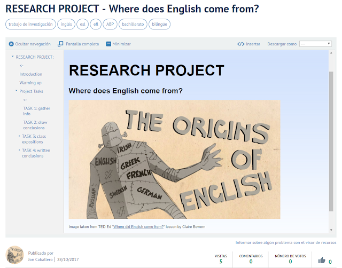Open TASK 3: class expositions
Viewport: 342px width, 268px height.
tap(34, 139)
